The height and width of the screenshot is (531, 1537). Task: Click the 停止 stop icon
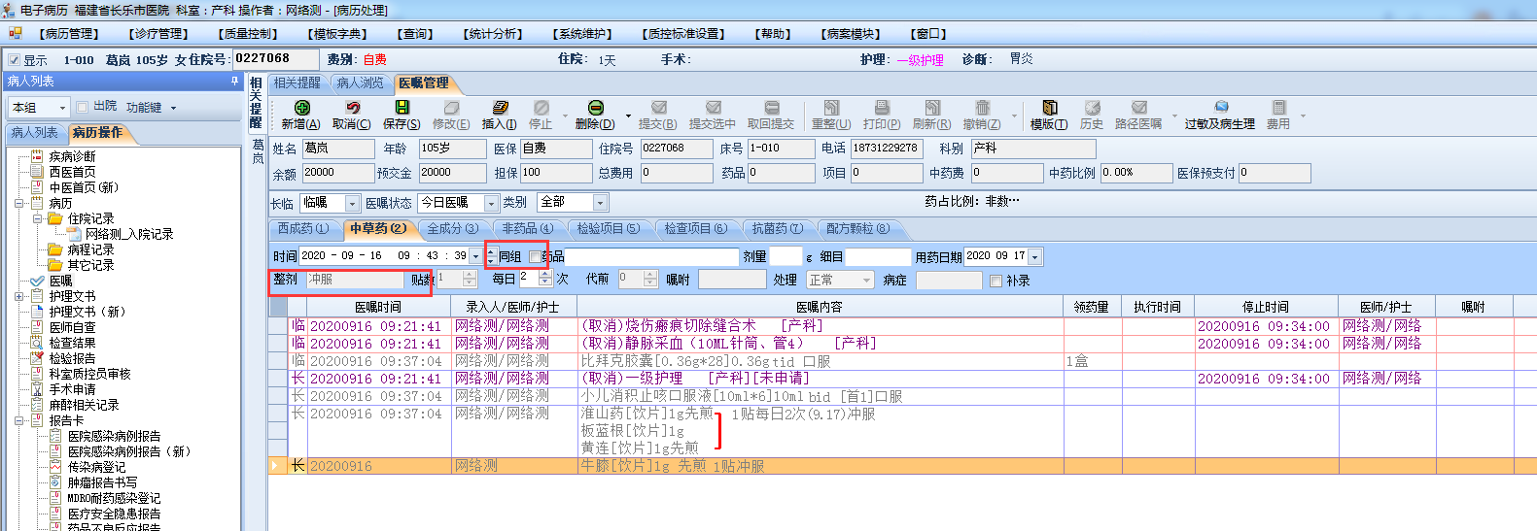541,108
